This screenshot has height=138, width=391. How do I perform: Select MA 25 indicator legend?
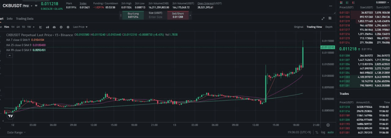(26, 45)
